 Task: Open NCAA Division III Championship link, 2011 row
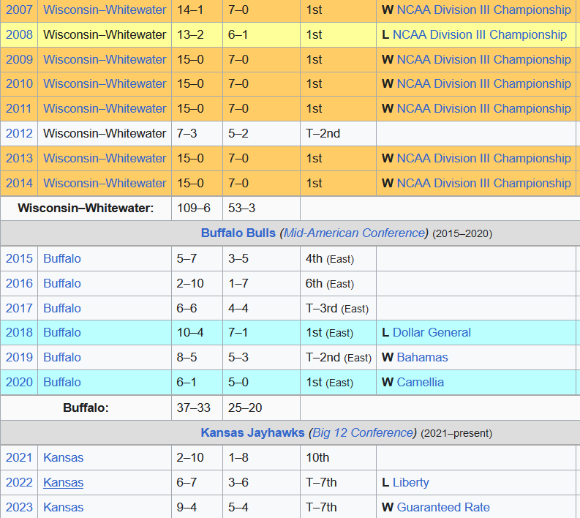click(x=484, y=108)
